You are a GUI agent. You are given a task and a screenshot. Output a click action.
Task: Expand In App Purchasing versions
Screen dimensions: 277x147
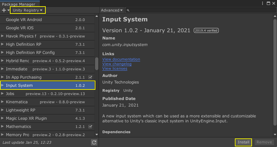click(x=2, y=77)
